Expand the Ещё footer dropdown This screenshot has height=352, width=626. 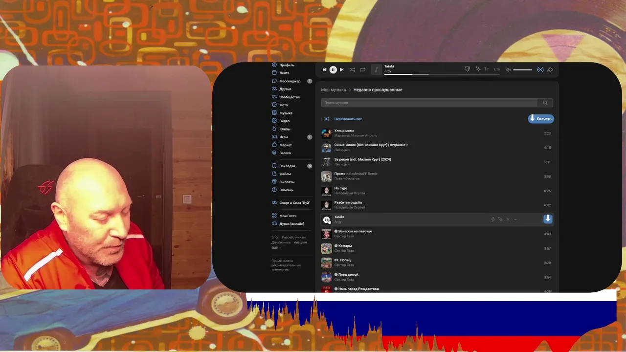tap(276, 247)
